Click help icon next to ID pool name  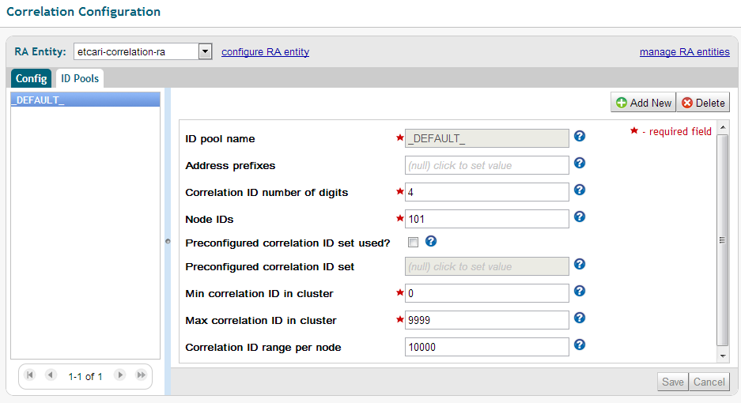(580, 137)
